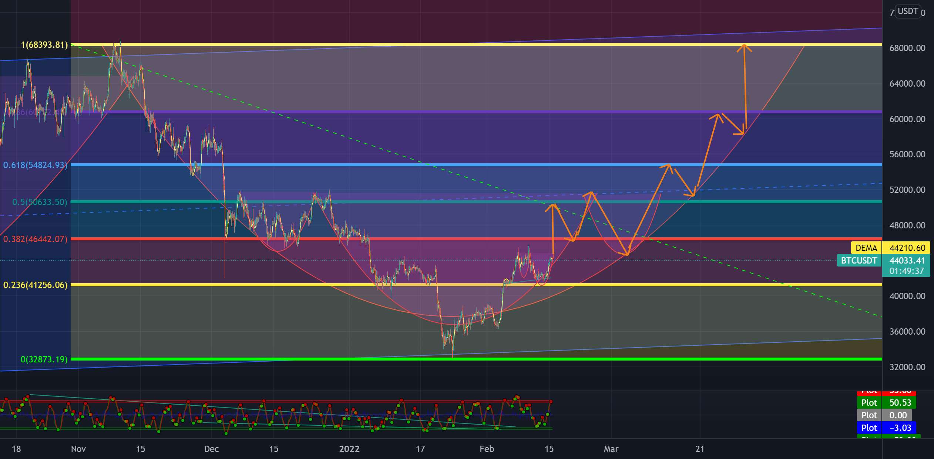
Task: Click 68000.00 on the price axis
Action: point(907,48)
